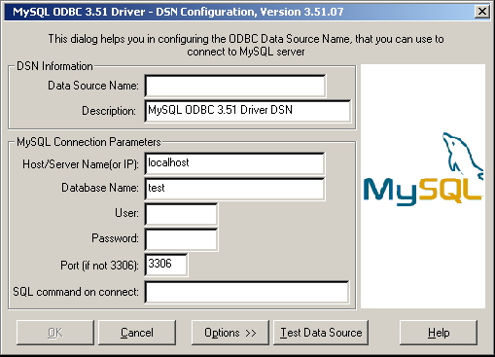Screen dimensions: 495x357
Task: Click the MySQL wordmark logo text
Action: click(x=423, y=192)
